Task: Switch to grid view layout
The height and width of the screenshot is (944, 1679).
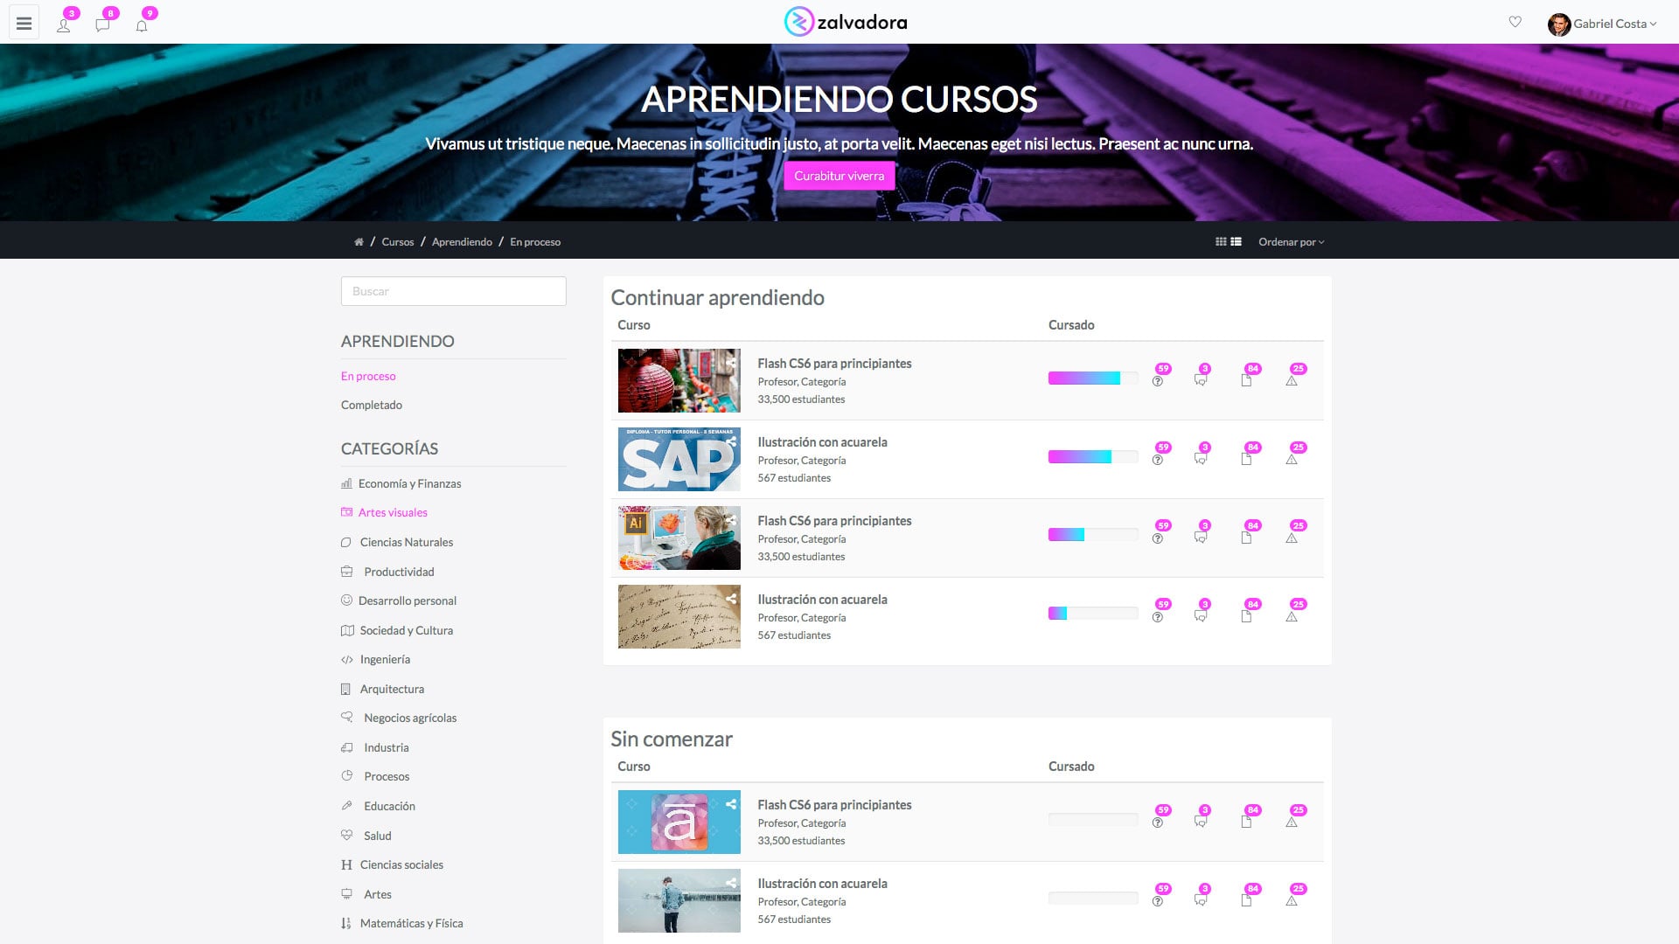Action: (x=1221, y=242)
